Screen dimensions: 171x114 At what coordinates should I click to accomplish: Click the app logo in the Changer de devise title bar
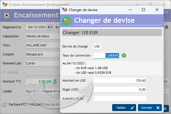(x=64, y=10)
